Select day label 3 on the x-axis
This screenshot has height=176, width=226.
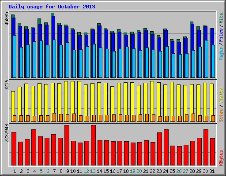28,171
